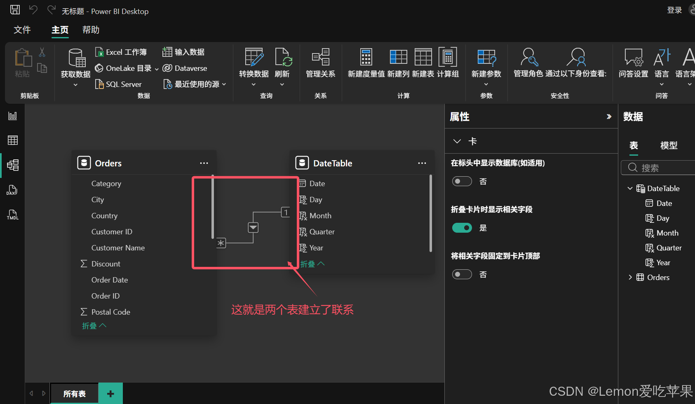The image size is (695, 404).
Task: Click relationship direction arrow on connector
Action: point(253,227)
